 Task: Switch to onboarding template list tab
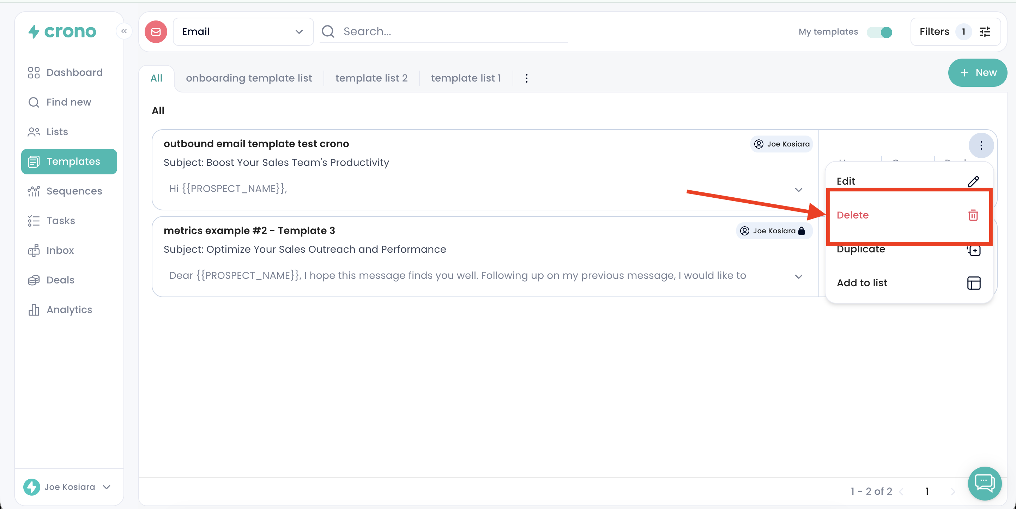[249, 78]
